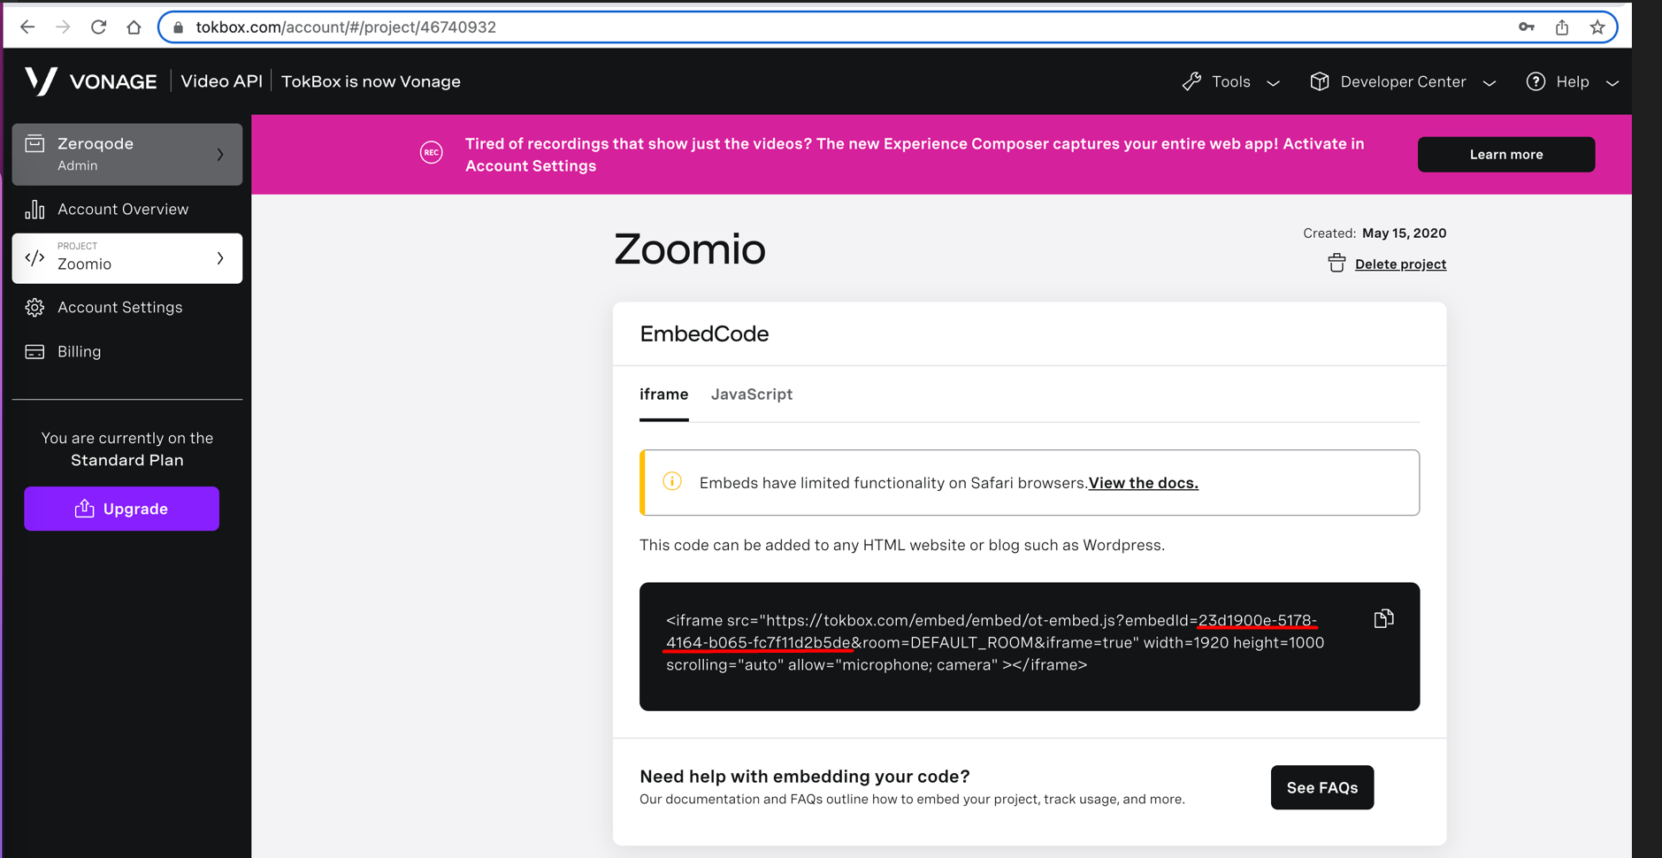The height and width of the screenshot is (858, 1662).
Task: Click the browser address bar
Action: pyautogui.click(x=796, y=27)
